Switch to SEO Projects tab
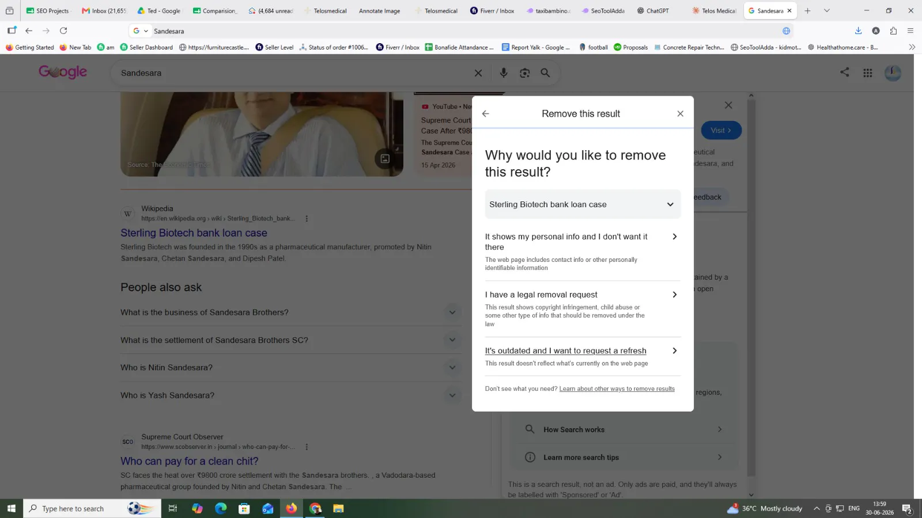The width and height of the screenshot is (922, 518). (48, 11)
